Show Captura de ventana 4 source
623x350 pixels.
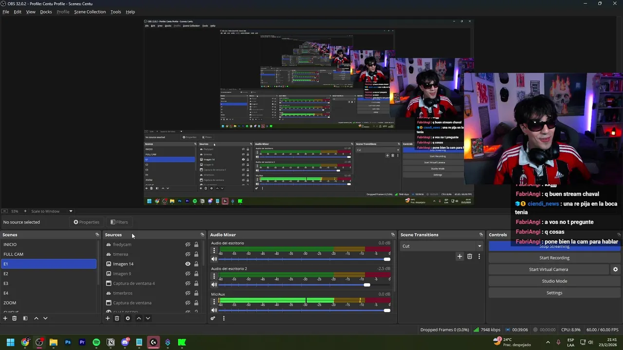coord(188,283)
